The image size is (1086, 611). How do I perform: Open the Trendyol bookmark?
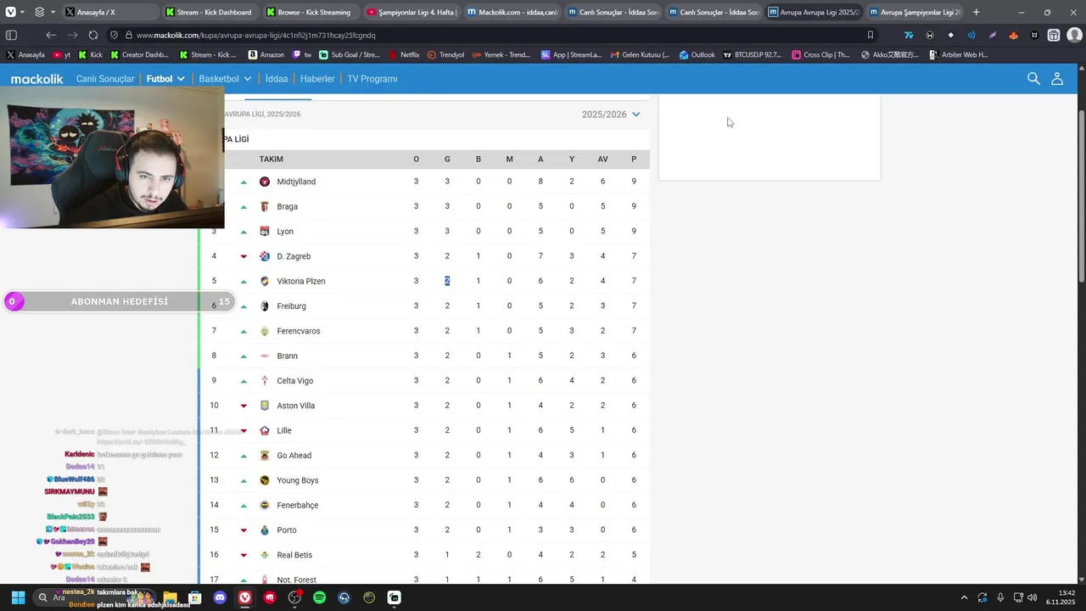[x=445, y=54]
